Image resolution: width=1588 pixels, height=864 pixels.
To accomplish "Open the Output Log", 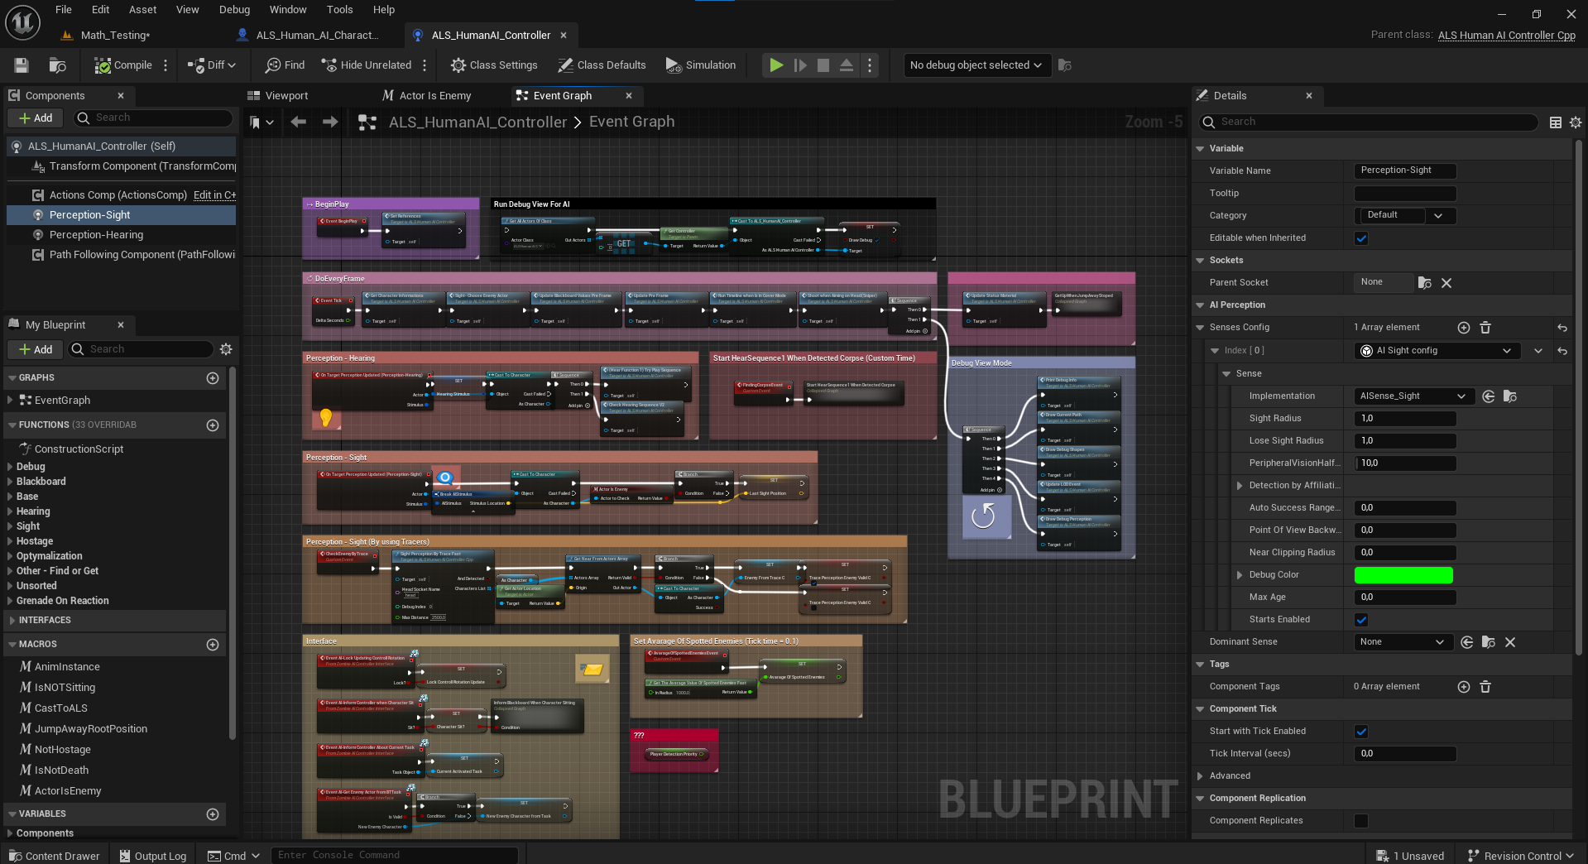I will click(153, 856).
